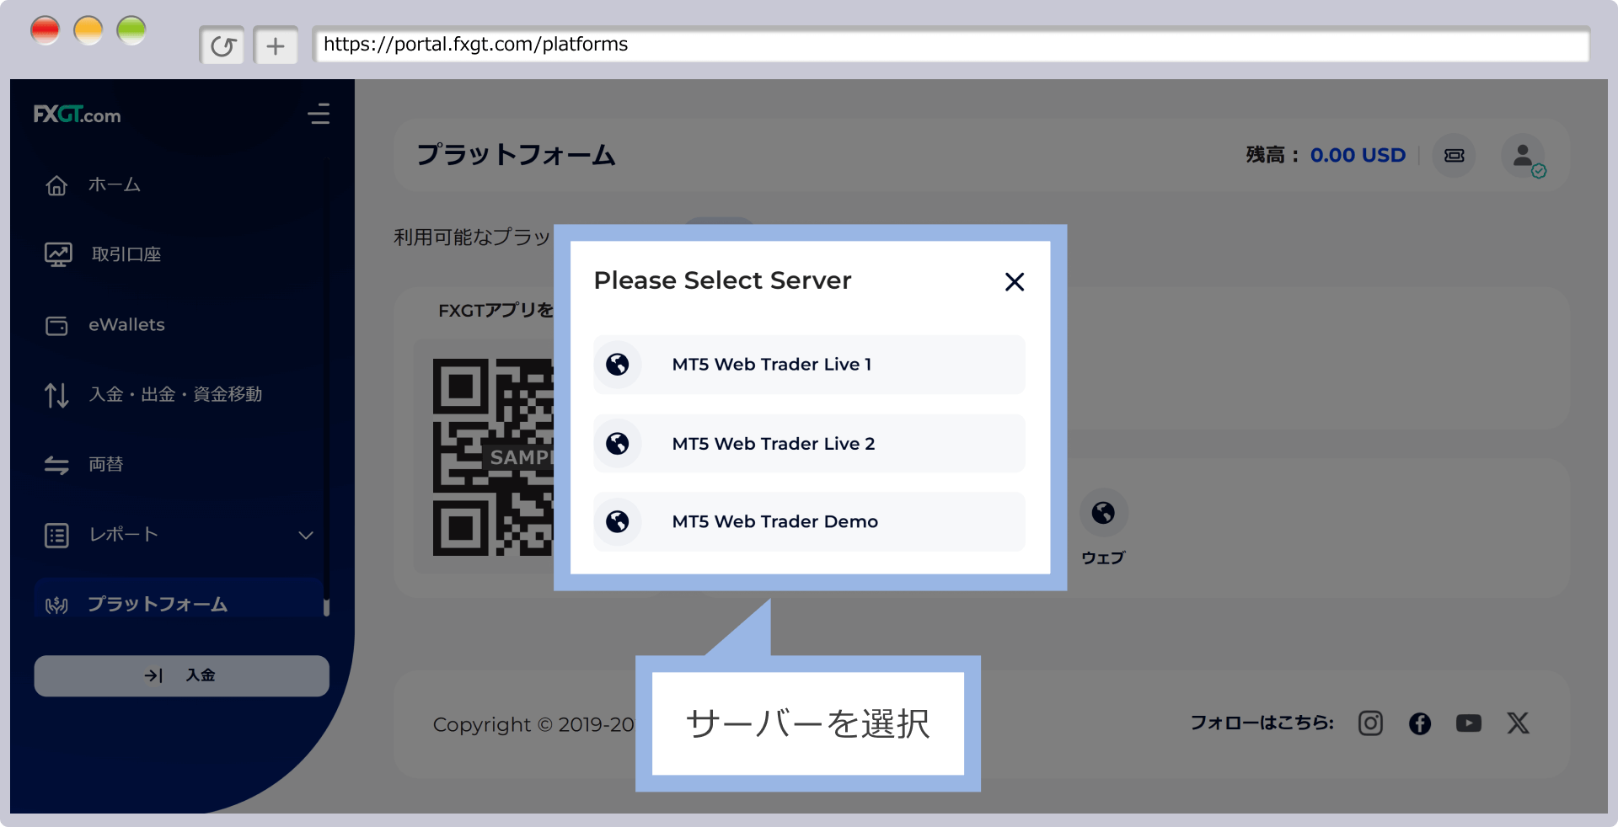Open FXGT Facebook page
The image size is (1618, 827).
click(x=1420, y=723)
